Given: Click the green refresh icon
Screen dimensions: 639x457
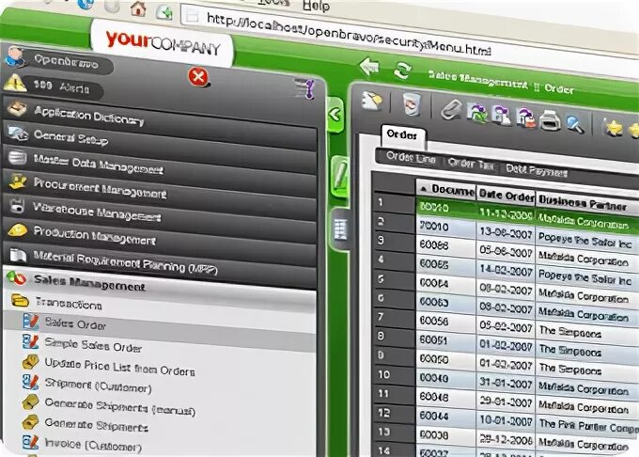Looking at the screenshot, I should coord(402,71).
